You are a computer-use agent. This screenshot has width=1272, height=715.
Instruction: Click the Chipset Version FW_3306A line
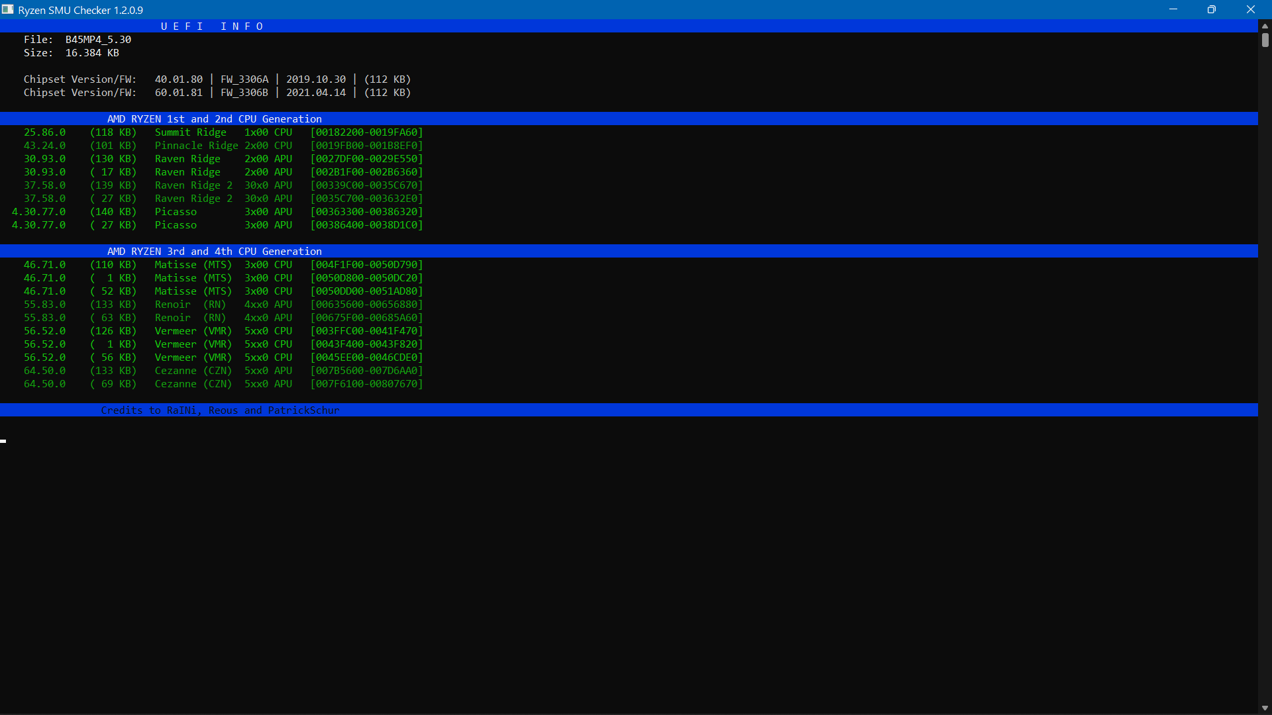217,79
